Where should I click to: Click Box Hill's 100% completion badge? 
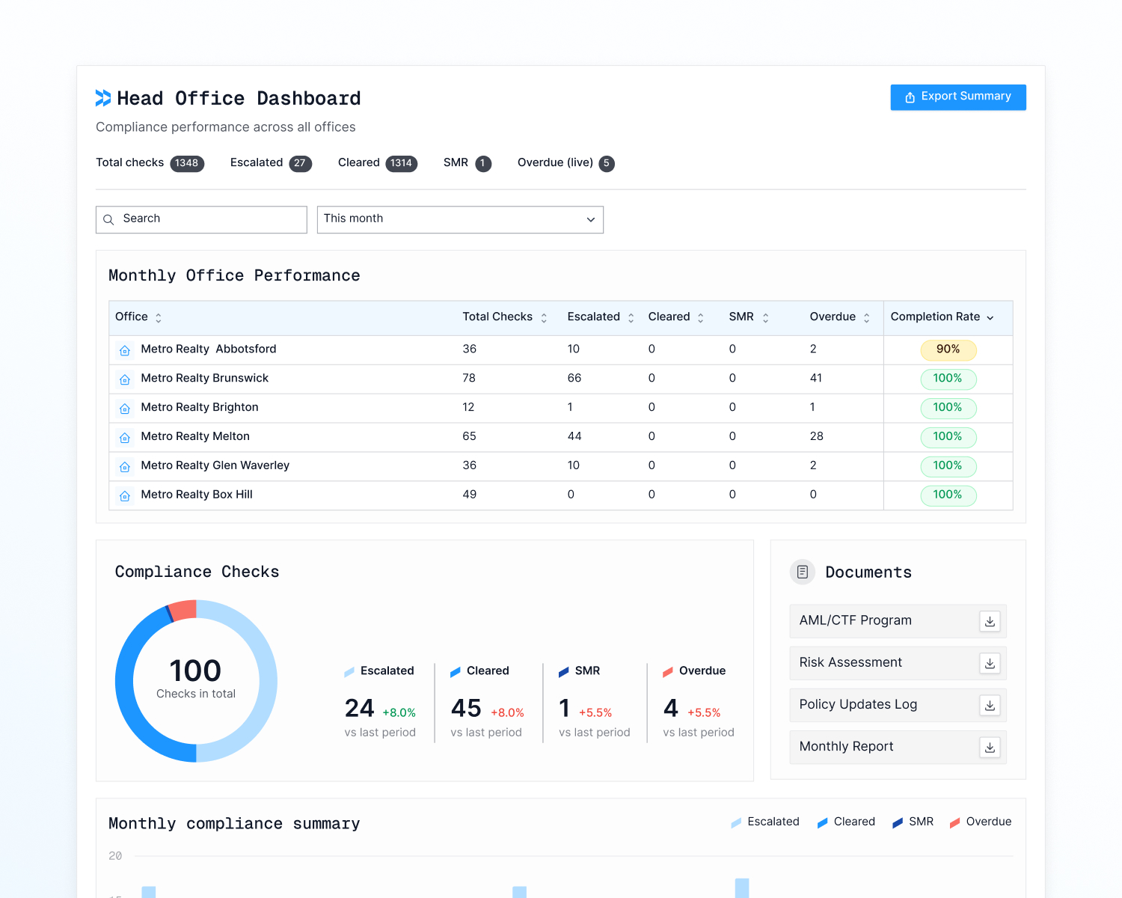point(948,495)
